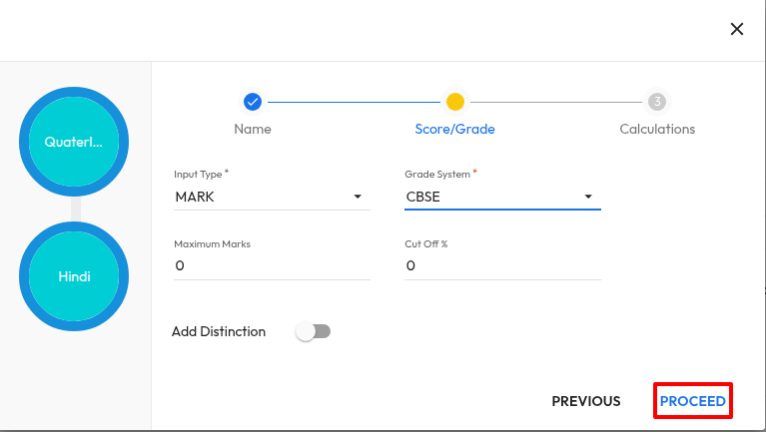The width and height of the screenshot is (766, 432).
Task: Click the CBSE value in Grade System
Action: [423, 197]
